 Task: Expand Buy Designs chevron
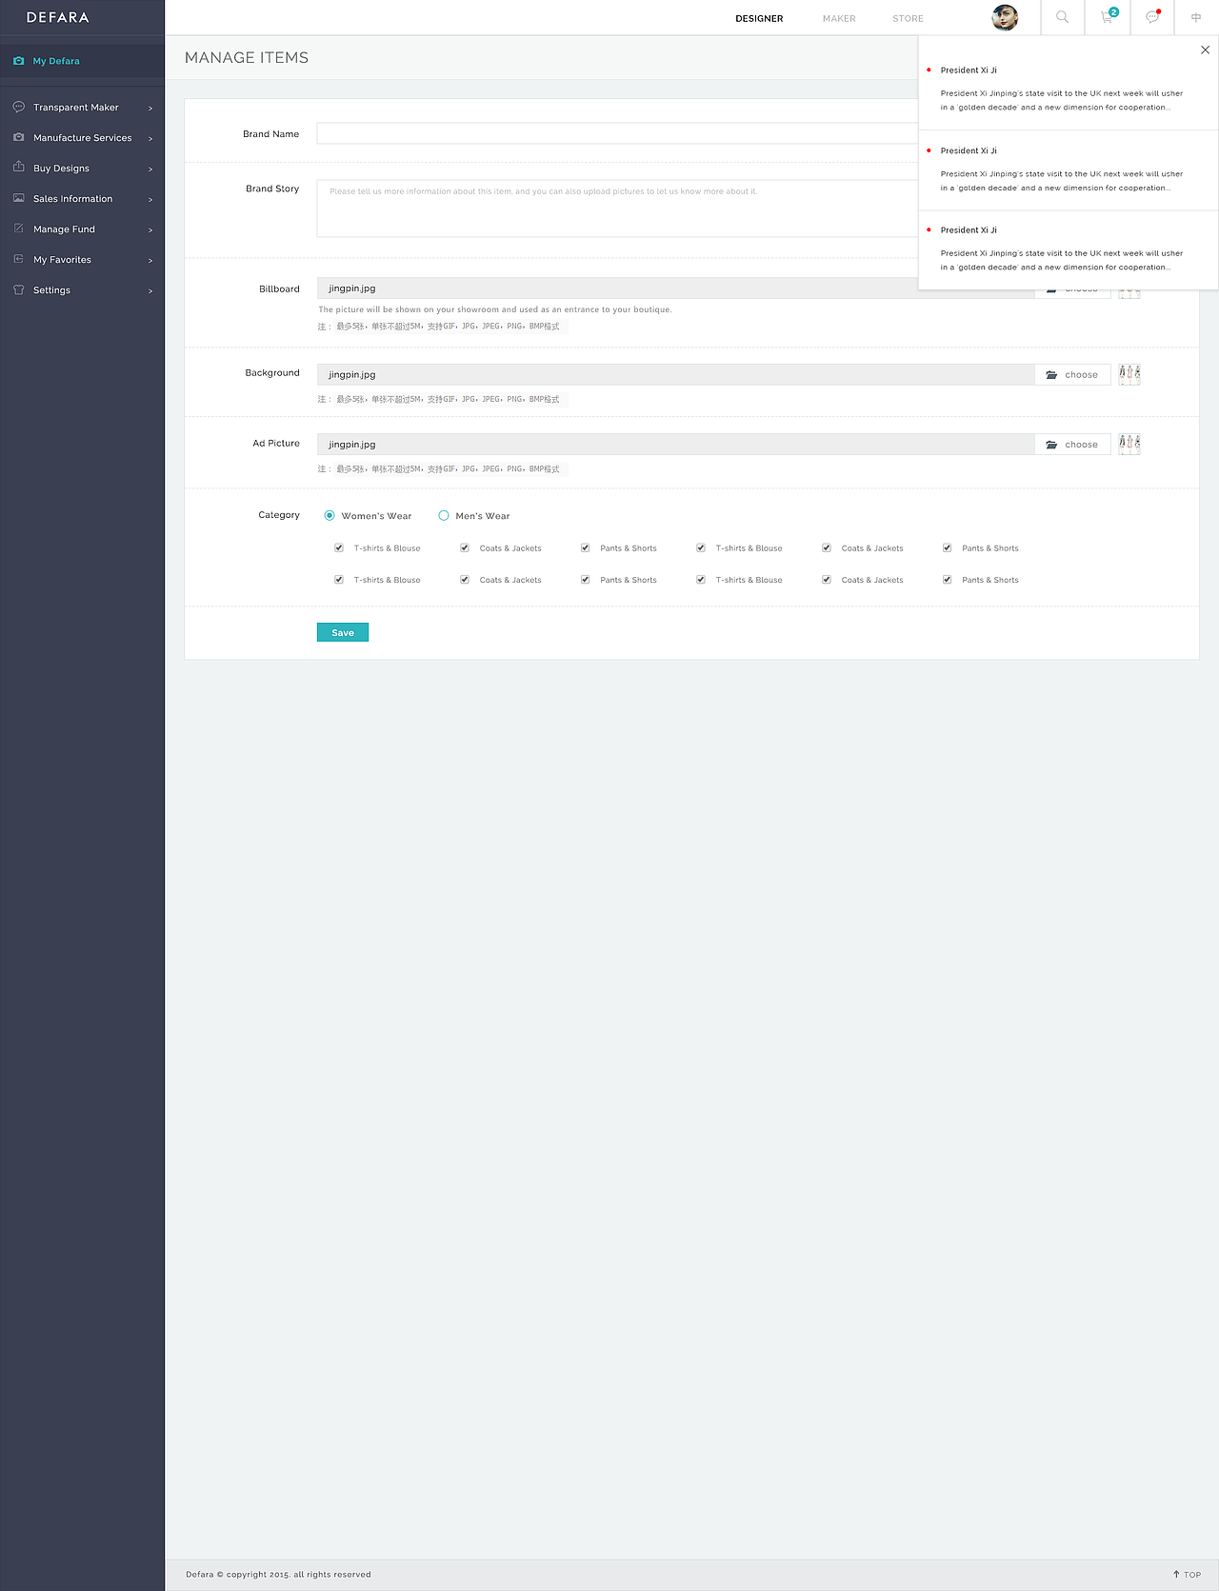coord(150,169)
